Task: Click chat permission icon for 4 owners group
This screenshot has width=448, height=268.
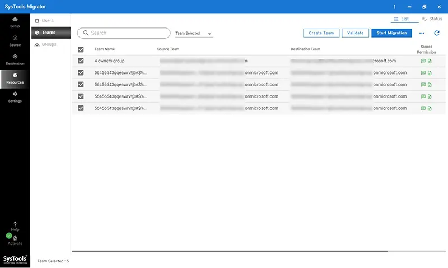Action: click(x=423, y=61)
